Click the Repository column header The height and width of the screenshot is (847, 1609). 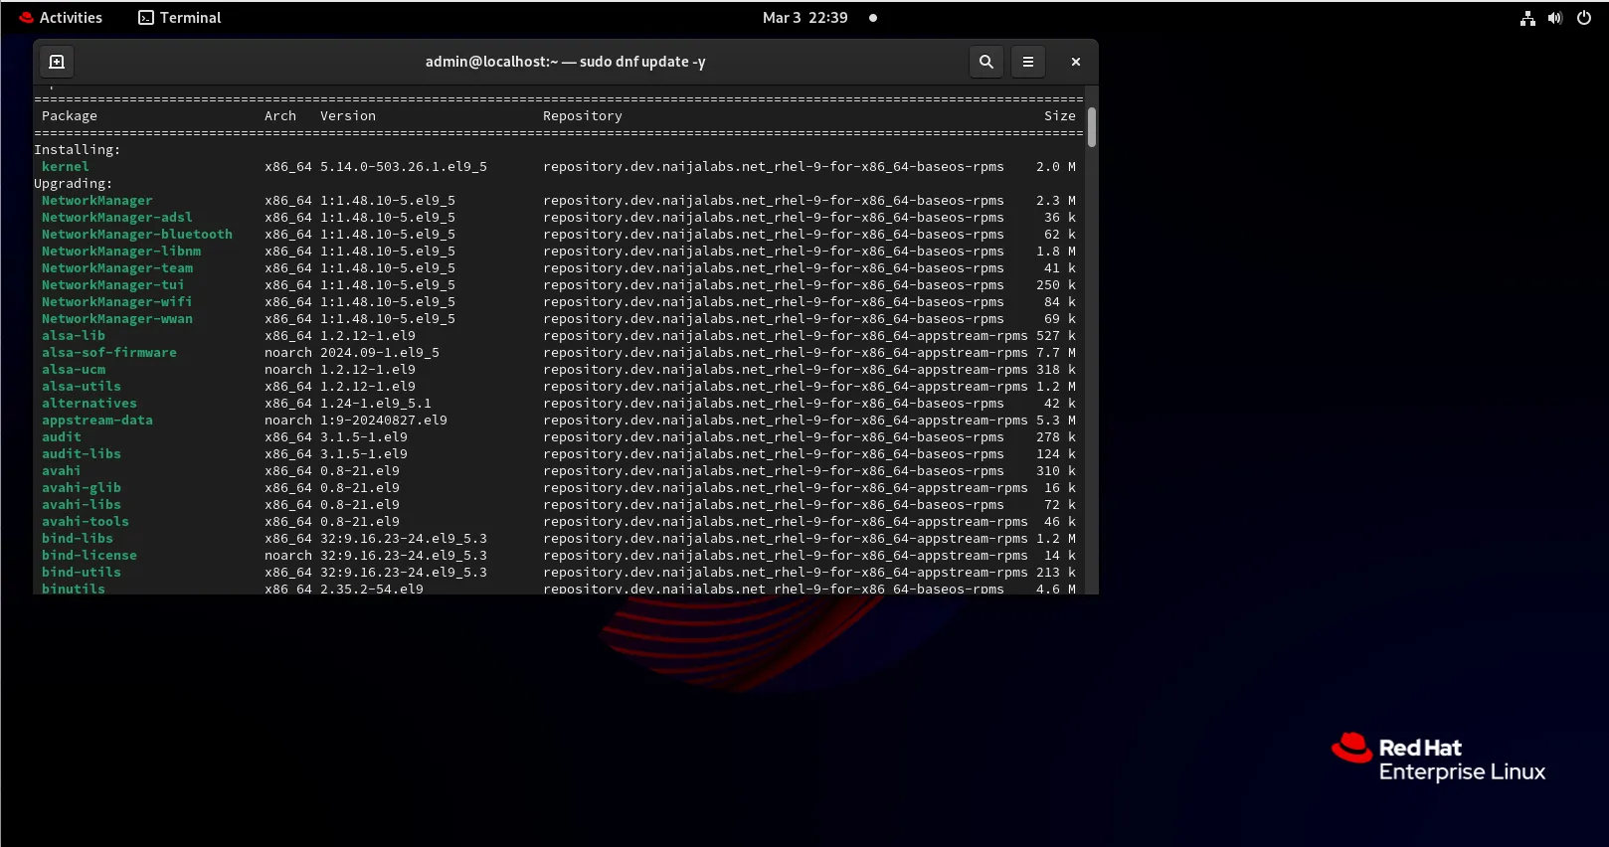[x=583, y=116]
